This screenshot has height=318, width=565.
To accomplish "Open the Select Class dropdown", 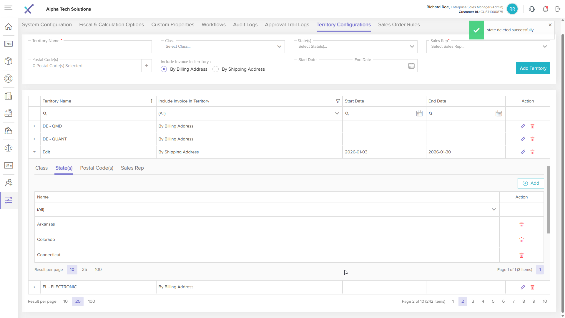I will 222,47.
